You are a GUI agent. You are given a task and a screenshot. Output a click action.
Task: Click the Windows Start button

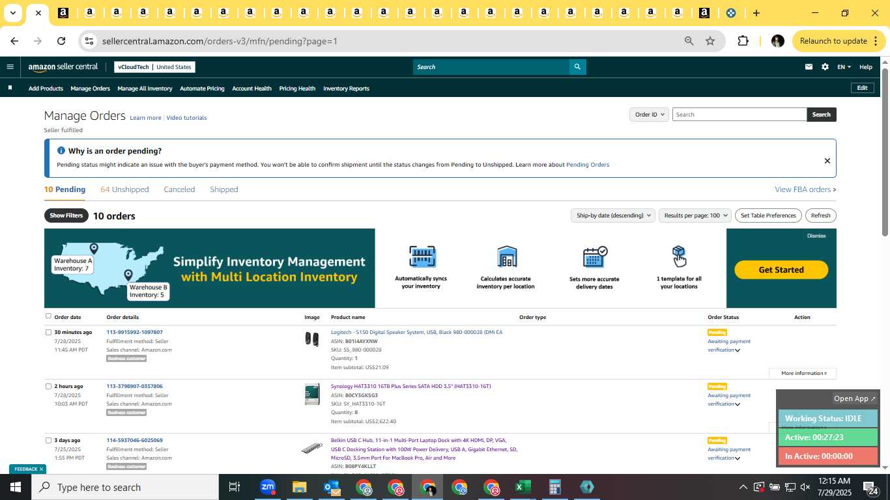[16, 487]
